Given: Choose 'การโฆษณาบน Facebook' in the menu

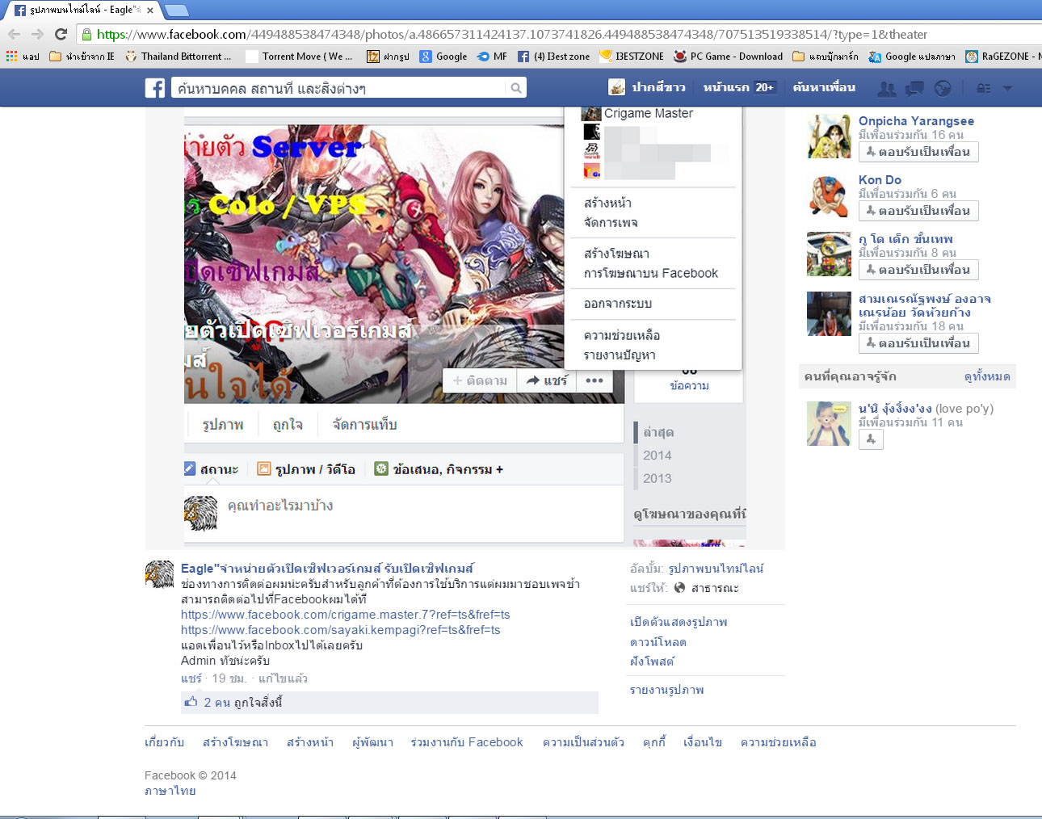Looking at the screenshot, I should 651,274.
